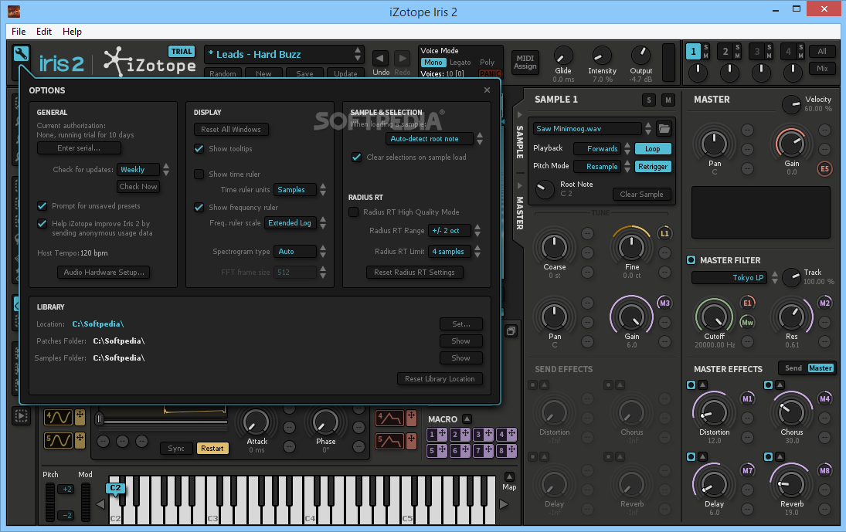Select envelope 5 icon
Viewport: 846px width, 532px height.
click(389, 441)
